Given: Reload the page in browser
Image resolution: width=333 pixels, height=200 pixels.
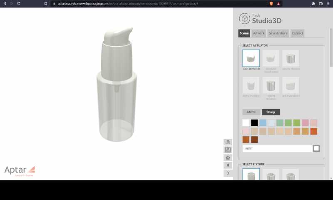Looking at the screenshot, I should [19, 3].
